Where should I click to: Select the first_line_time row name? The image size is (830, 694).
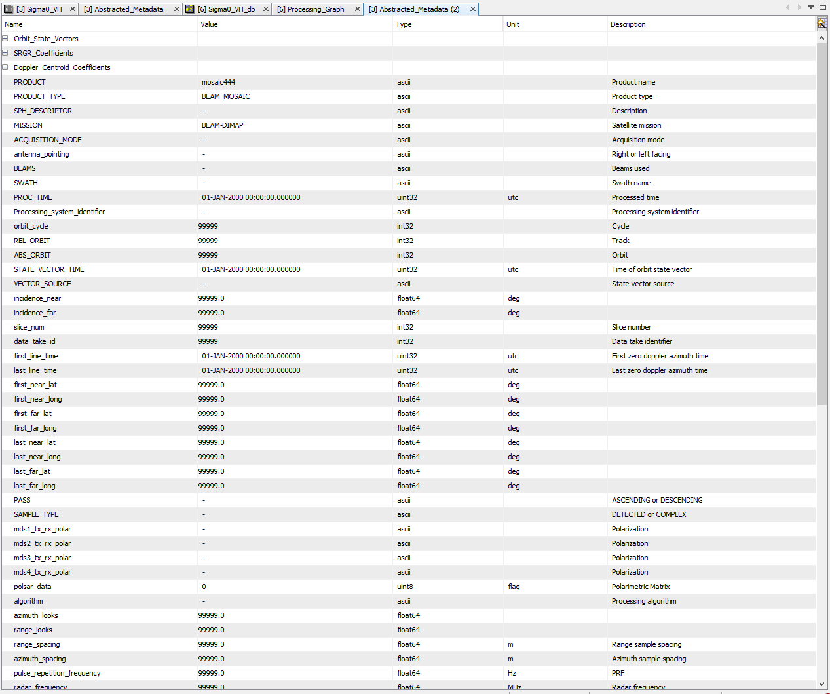tap(36, 356)
